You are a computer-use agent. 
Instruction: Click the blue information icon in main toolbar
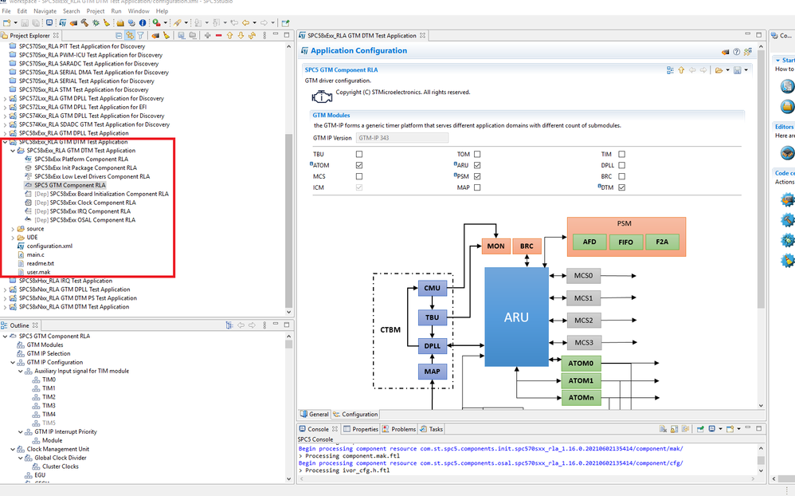tap(143, 23)
